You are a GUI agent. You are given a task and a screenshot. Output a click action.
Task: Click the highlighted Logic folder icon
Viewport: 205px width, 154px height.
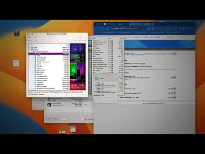click(35, 54)
